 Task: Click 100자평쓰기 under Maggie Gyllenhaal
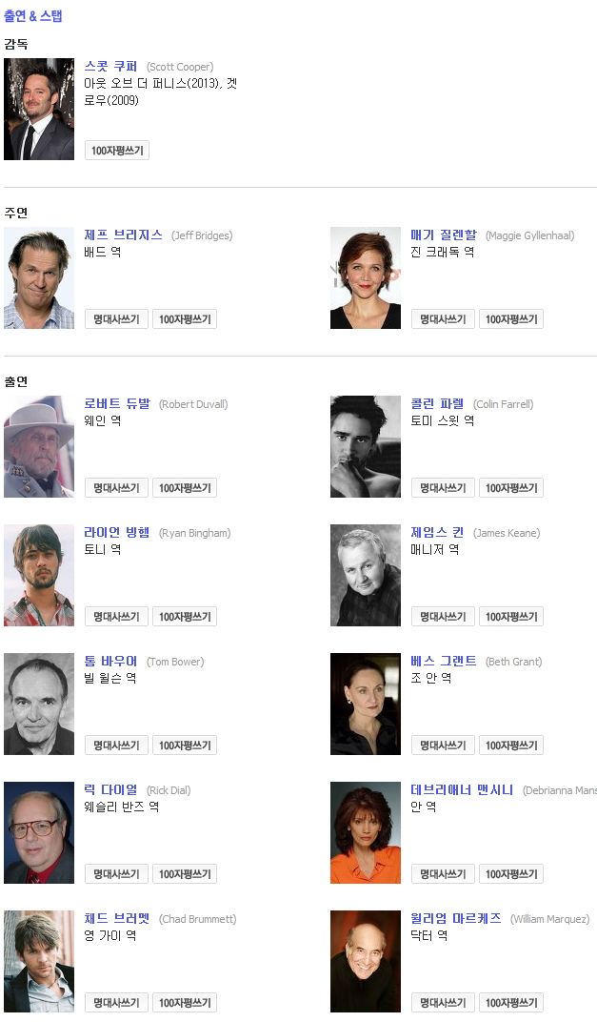[511, 319]
